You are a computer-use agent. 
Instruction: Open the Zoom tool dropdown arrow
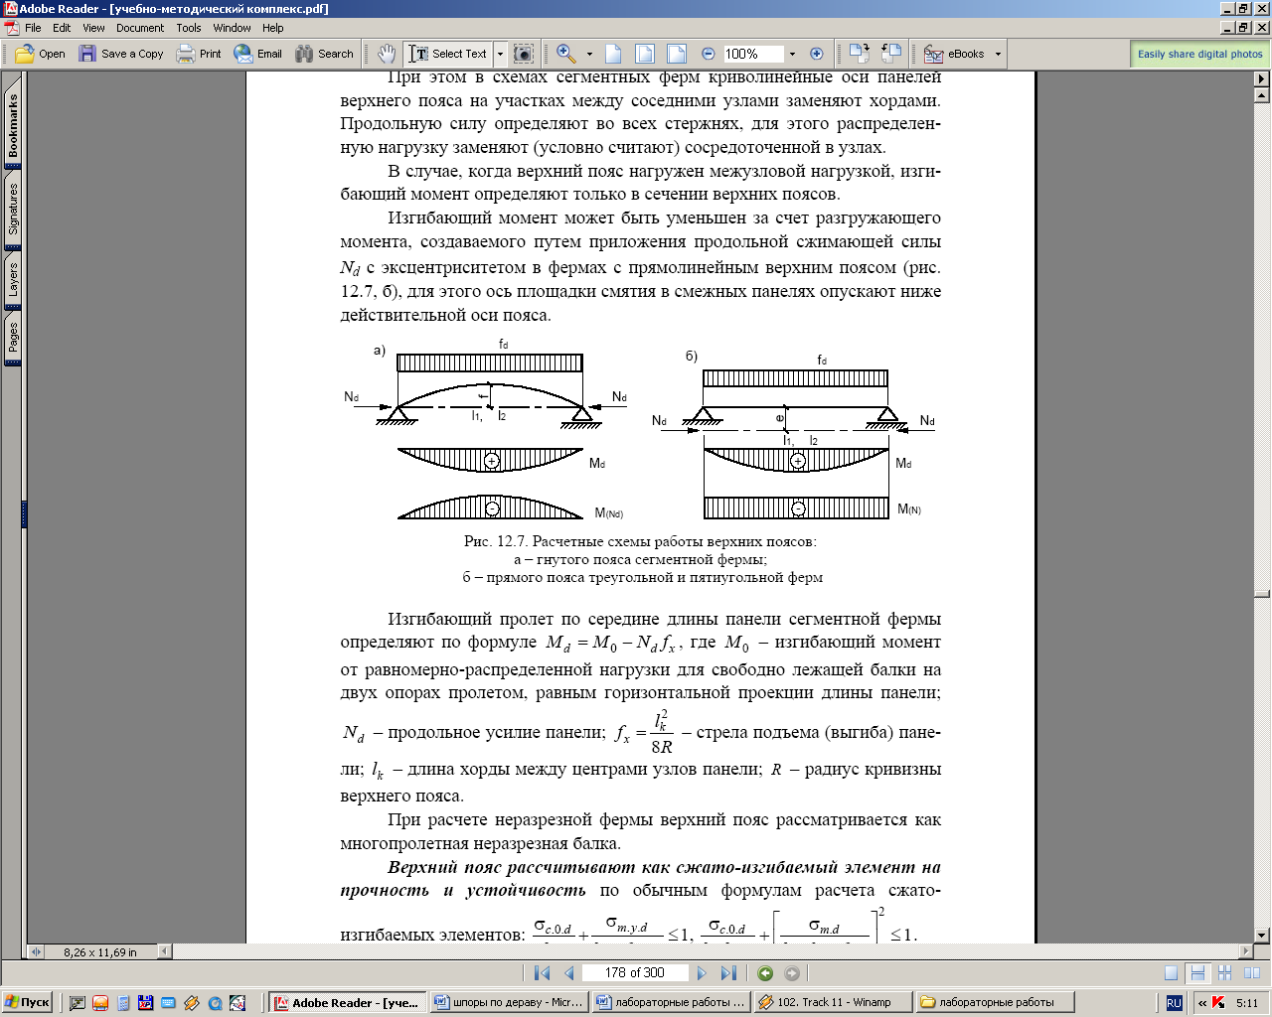pyautogui.click(x=589, y=54)
